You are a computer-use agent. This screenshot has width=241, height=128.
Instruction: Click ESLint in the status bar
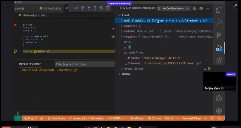pyautogui.click(x=169, y=118)
